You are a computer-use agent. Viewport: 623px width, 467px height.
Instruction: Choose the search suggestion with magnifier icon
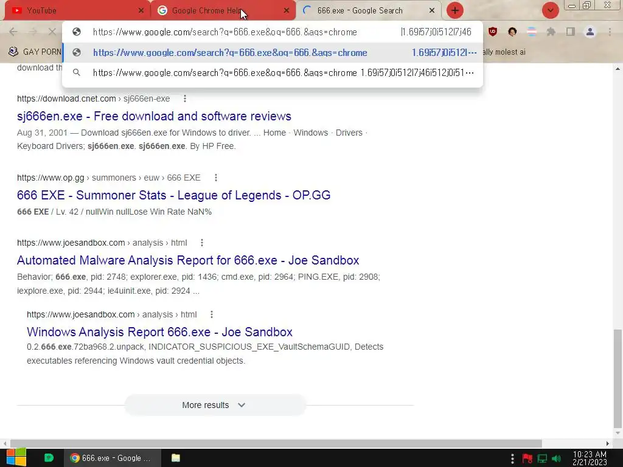pyautogui.click(x=273, y=73)
